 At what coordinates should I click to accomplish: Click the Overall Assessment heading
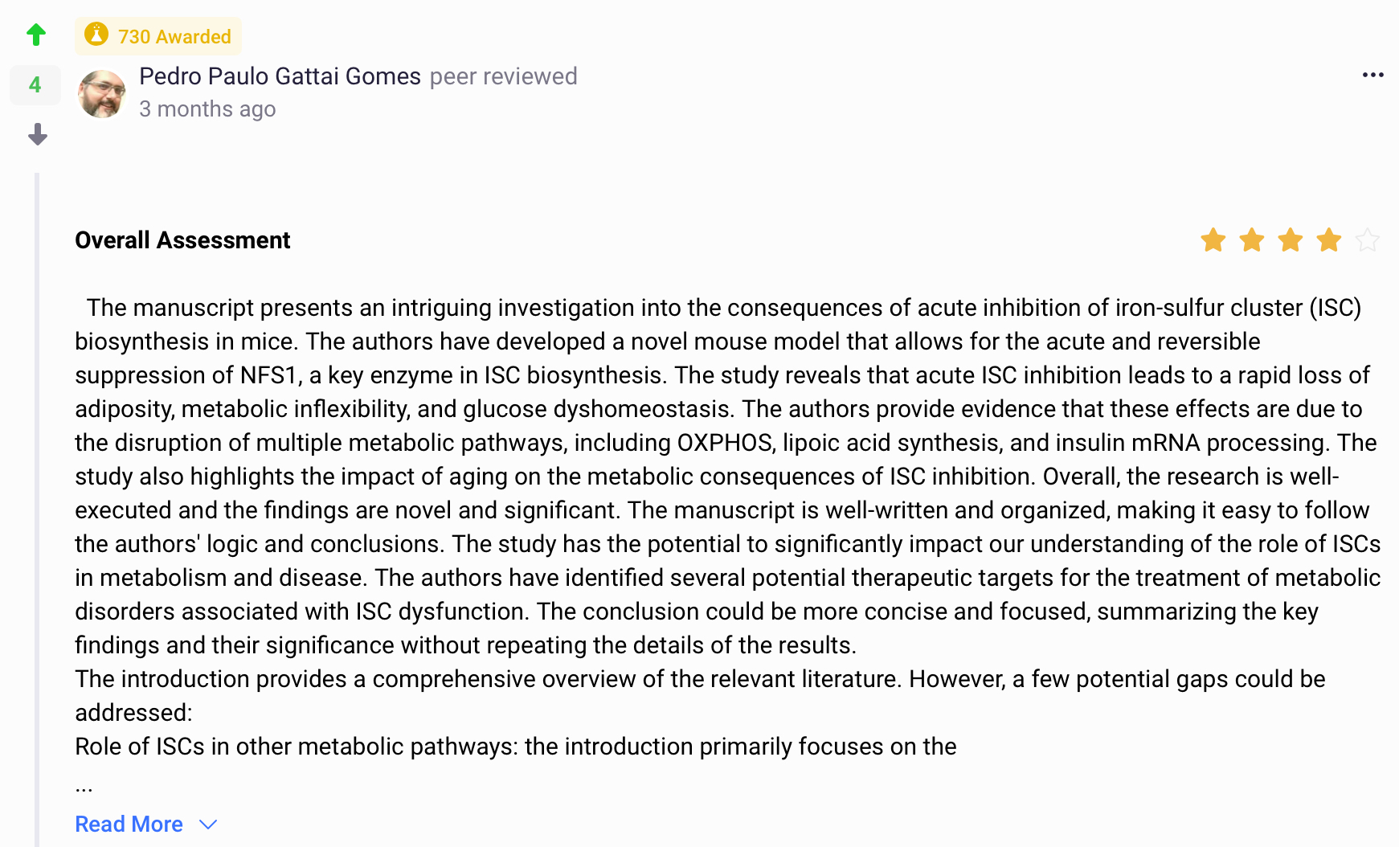182,240
